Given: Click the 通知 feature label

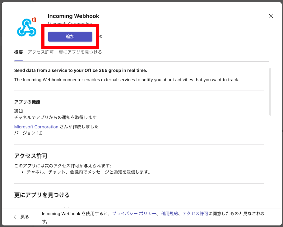Looking at the screenshot, I should click(18, 111).
